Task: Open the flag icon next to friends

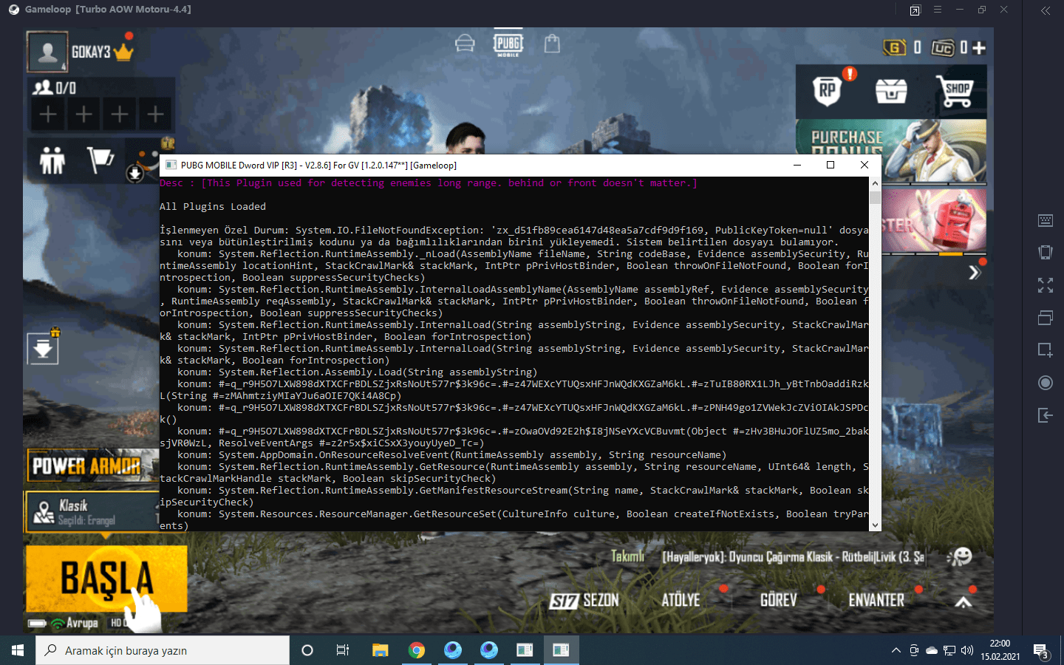Action: click(x=100, y=160)
